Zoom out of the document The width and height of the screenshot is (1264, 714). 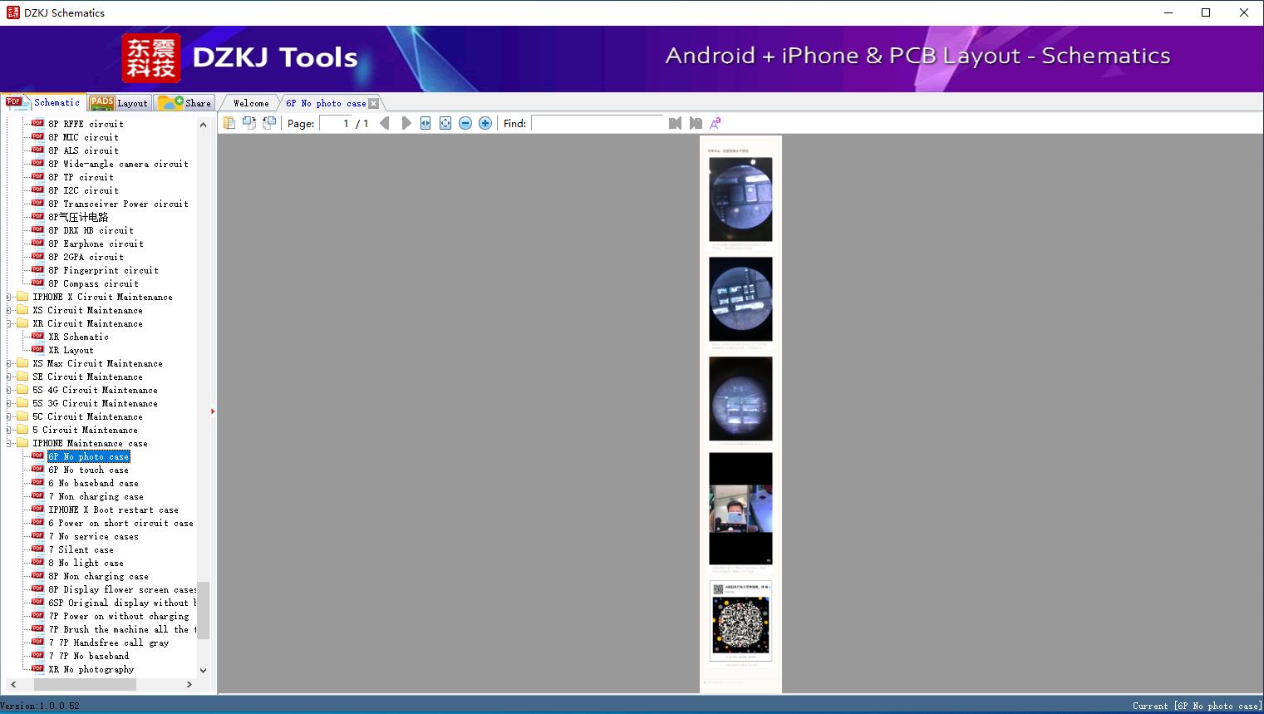coord(465,123)
